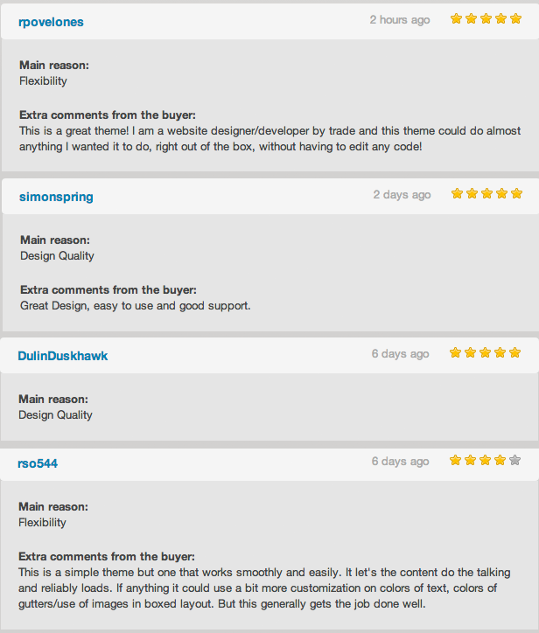This screenshot has width=539, height=633.
Task: Click fifth star of simonspring rating
Action: (516, 193)
